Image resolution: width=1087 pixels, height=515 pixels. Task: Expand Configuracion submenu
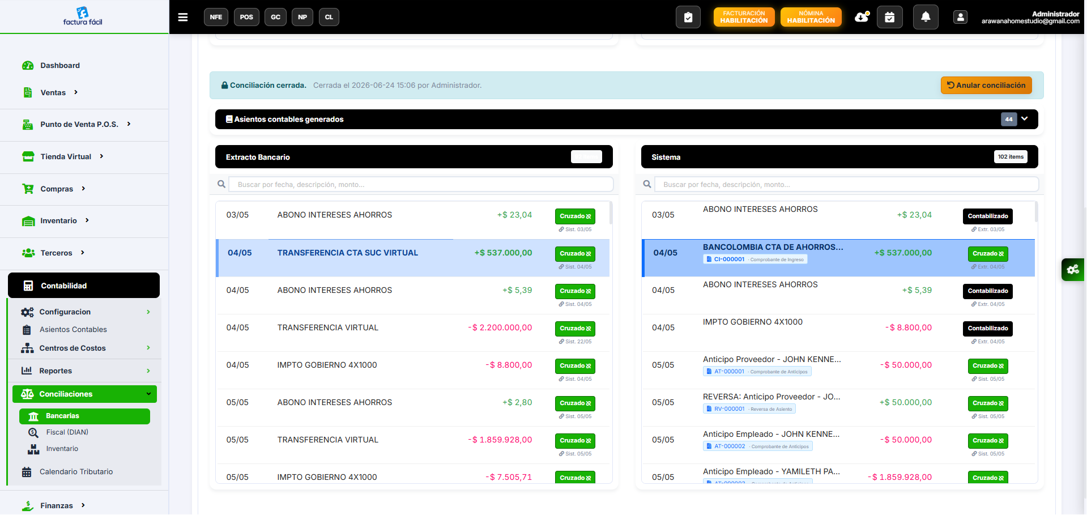pyautogui.click(x=85, y=312)
